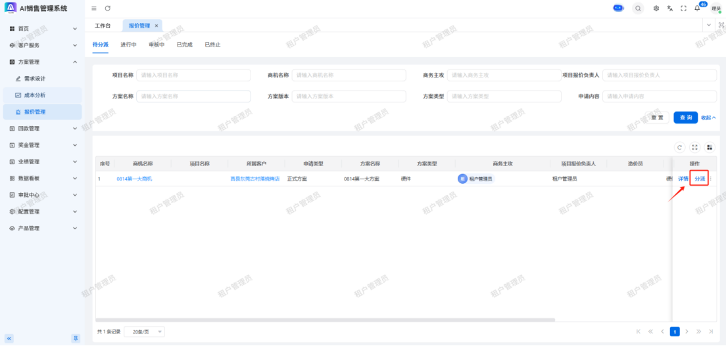Enter fullscreen using the top bar icon

point(683,9)
